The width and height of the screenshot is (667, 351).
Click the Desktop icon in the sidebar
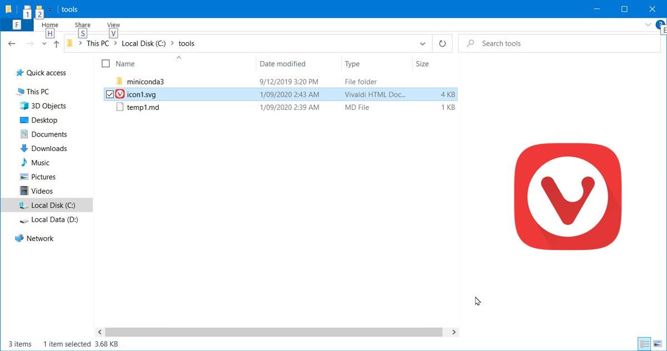click(x=24, y=120)
